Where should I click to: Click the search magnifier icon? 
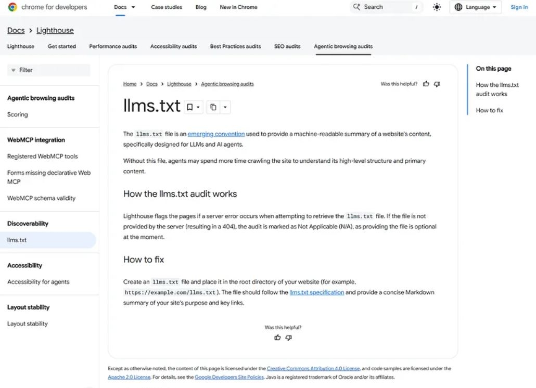coord(356,7)
